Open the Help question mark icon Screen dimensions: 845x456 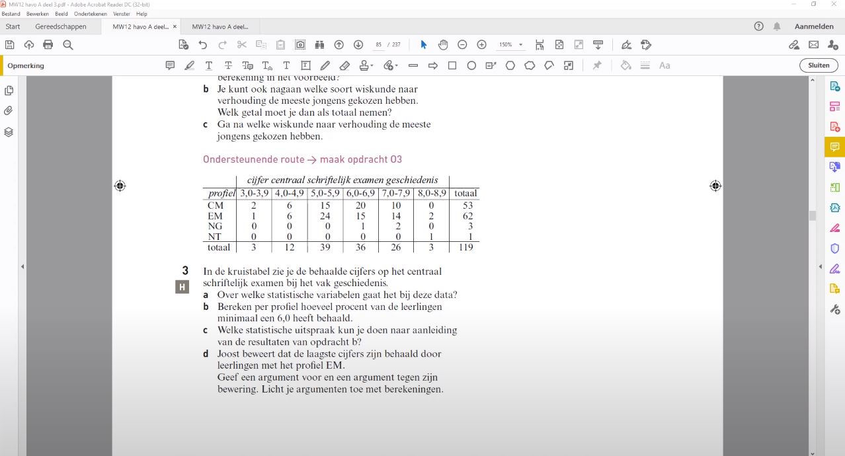coord(759,26)
